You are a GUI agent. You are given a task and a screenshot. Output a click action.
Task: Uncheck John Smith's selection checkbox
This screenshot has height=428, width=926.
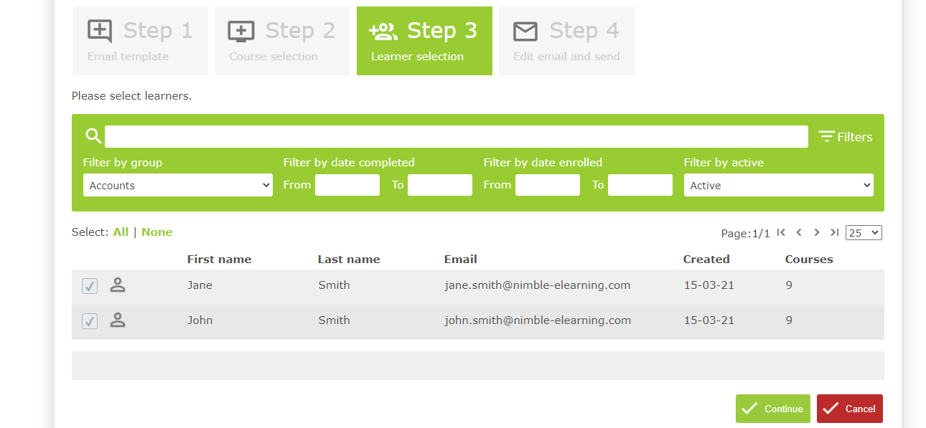pyautogui.click(x=89, y=320)
